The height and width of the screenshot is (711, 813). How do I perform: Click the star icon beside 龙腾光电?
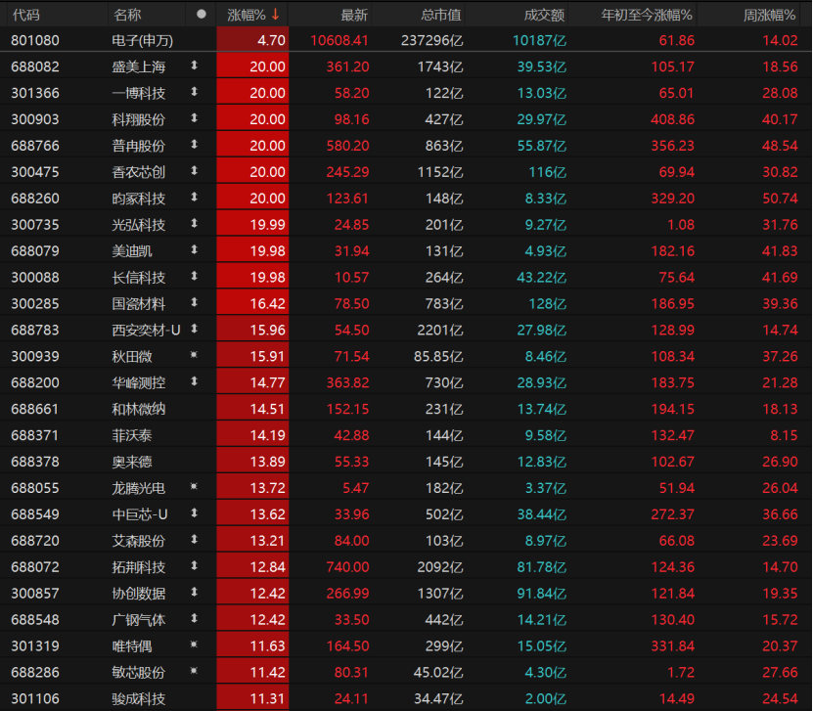pyautogui.click(x=194, y=487)
